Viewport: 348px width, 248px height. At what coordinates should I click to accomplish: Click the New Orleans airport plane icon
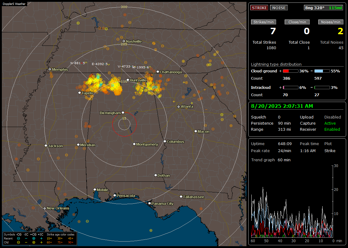pos(45,208)
